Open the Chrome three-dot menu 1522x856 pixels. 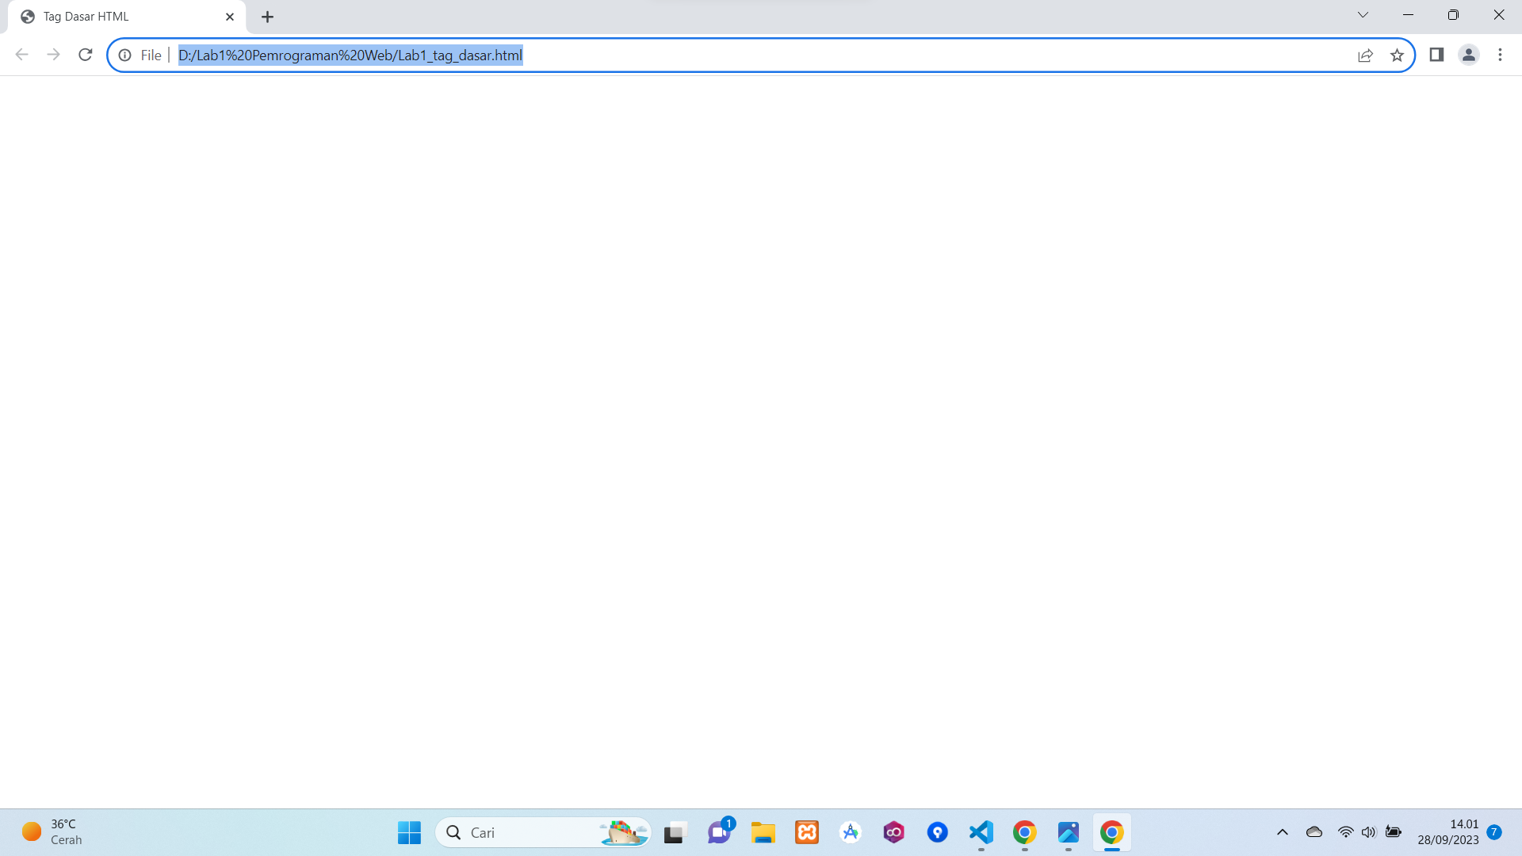coord(1500,55)
